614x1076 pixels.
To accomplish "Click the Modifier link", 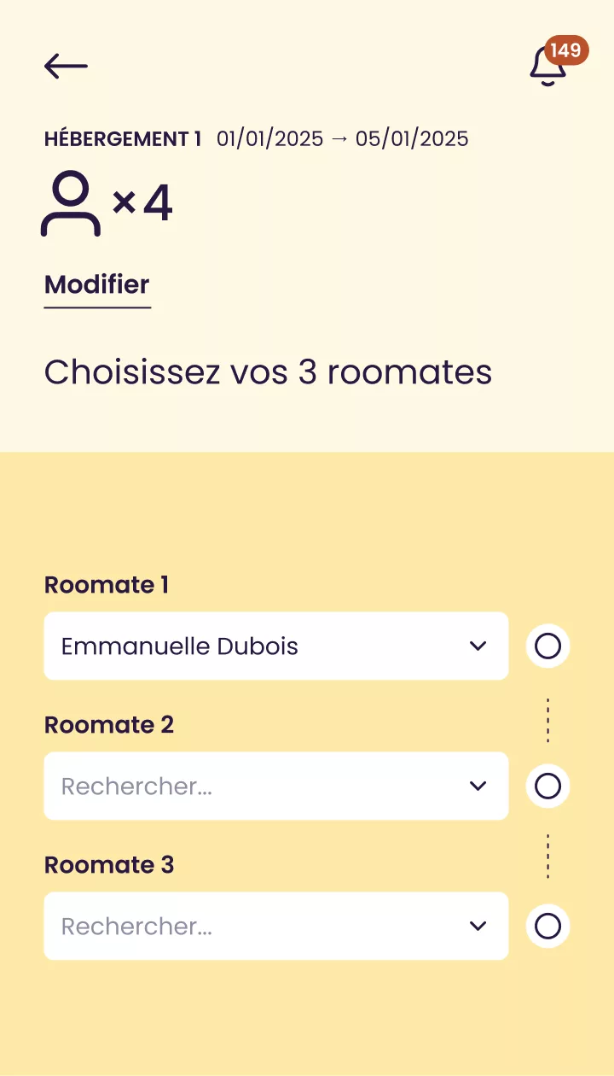I will (97, 284).
